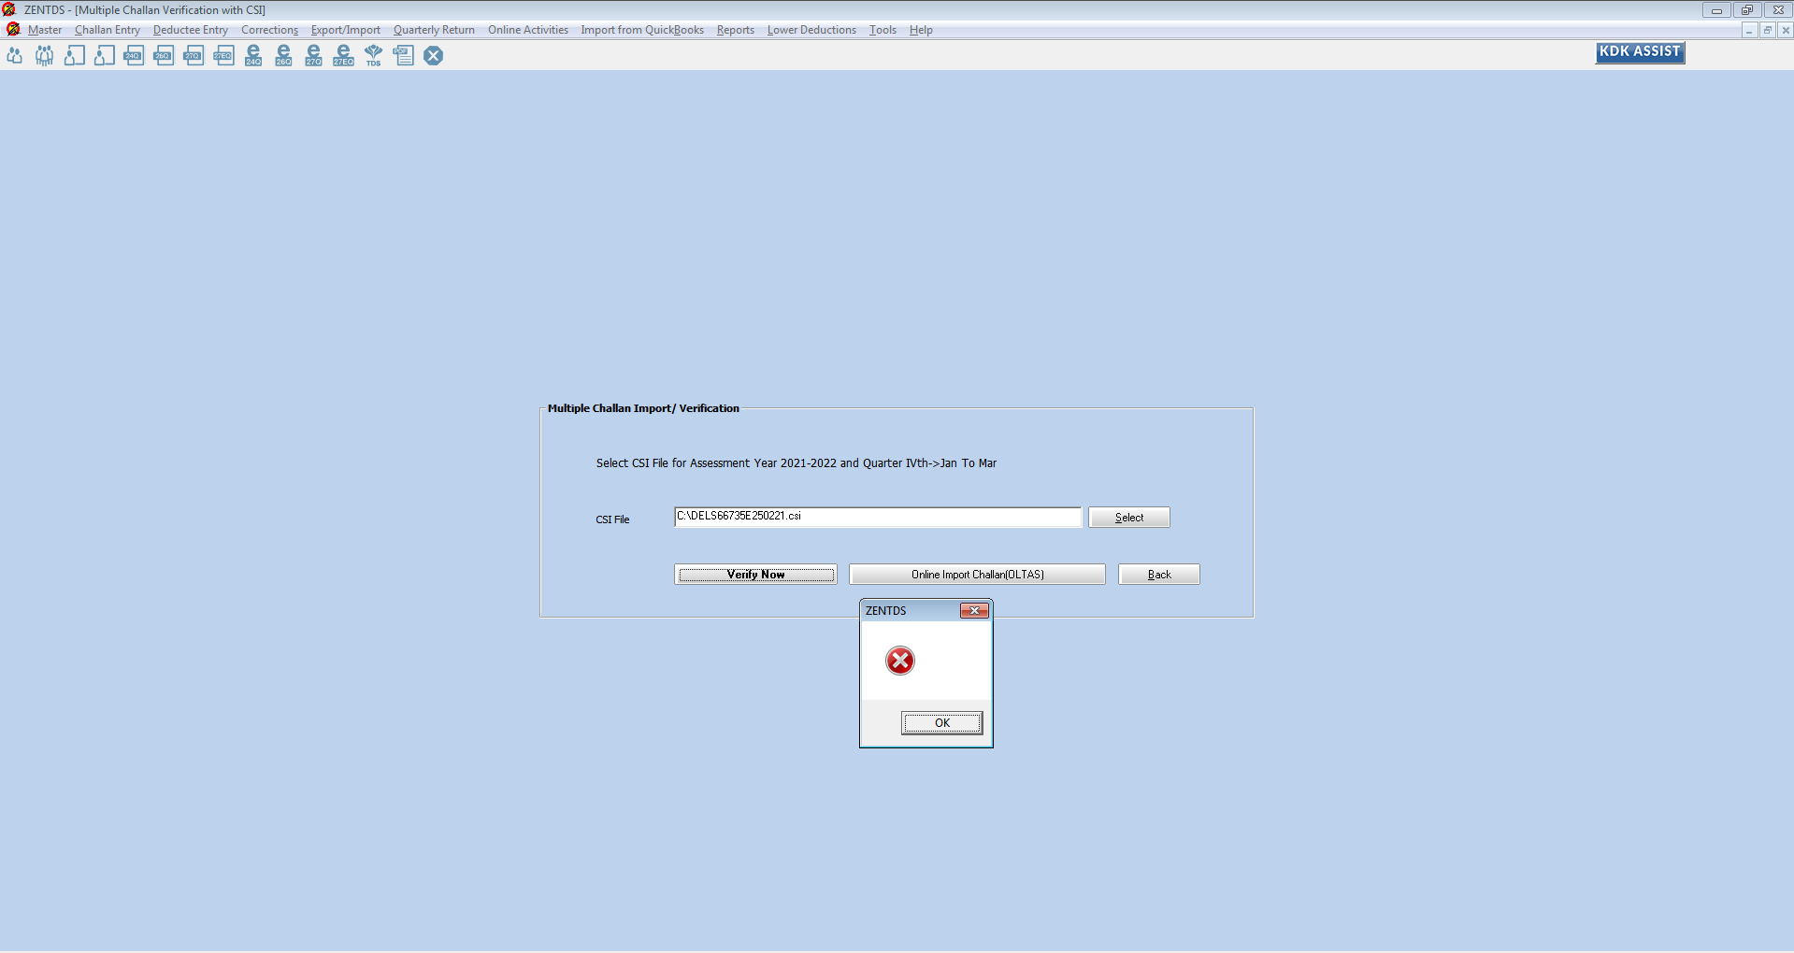Image resolution: width=1794 pixels, height=953 pixels.
Task: Open the Challan Entry menu
Action: (108, 30)
